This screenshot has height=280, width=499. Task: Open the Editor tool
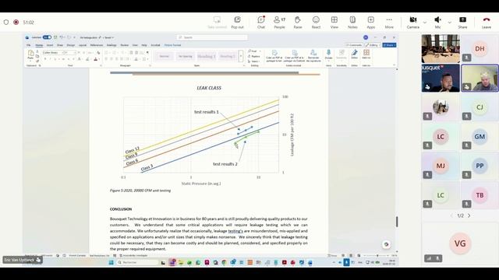pyautogui.click(x=354, y=54)
